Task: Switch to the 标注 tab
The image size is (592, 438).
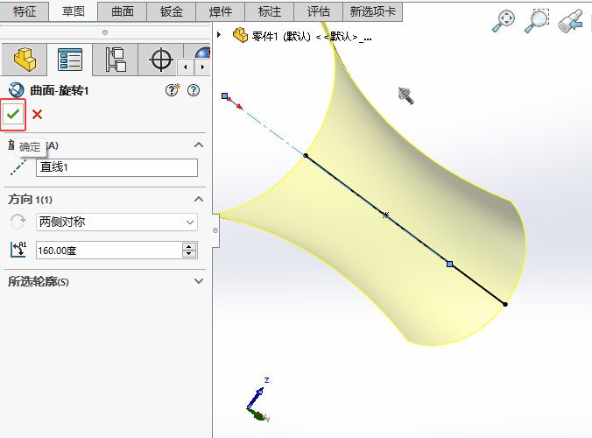Action: pyautogui.click(x=270, y=11)
